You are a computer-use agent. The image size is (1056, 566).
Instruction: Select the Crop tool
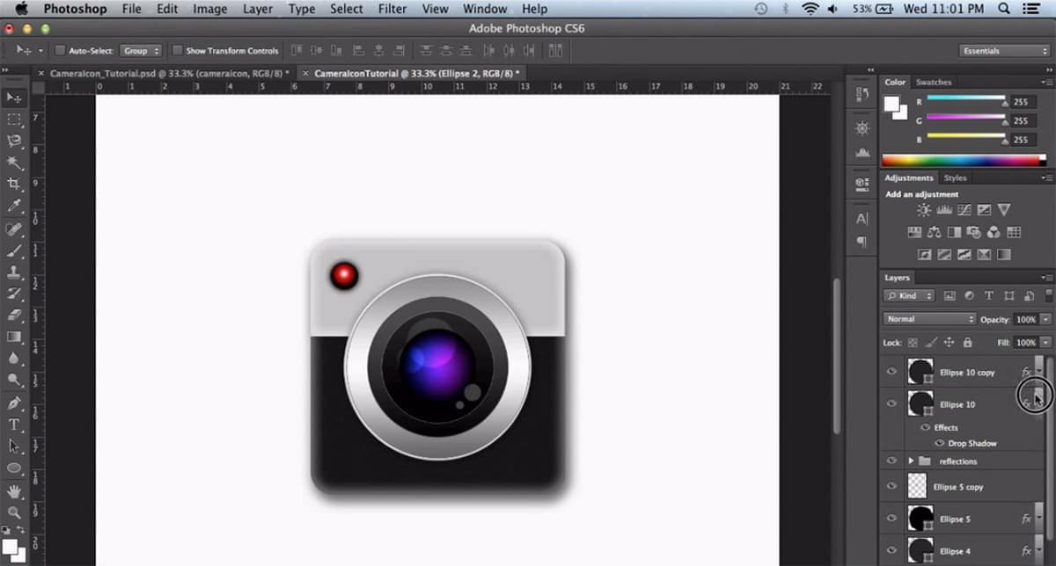pyautogui.click(x=14, y=184)
